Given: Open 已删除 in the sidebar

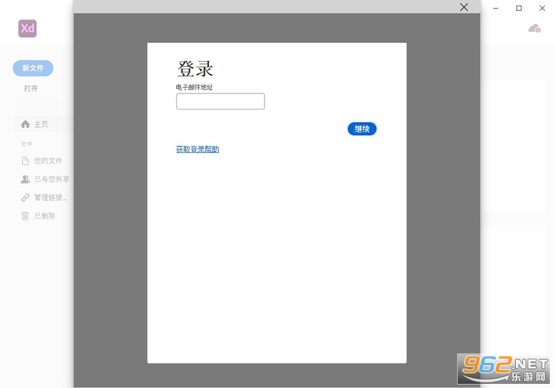Looking at the screenshot, I should click(x=38, y=216).
